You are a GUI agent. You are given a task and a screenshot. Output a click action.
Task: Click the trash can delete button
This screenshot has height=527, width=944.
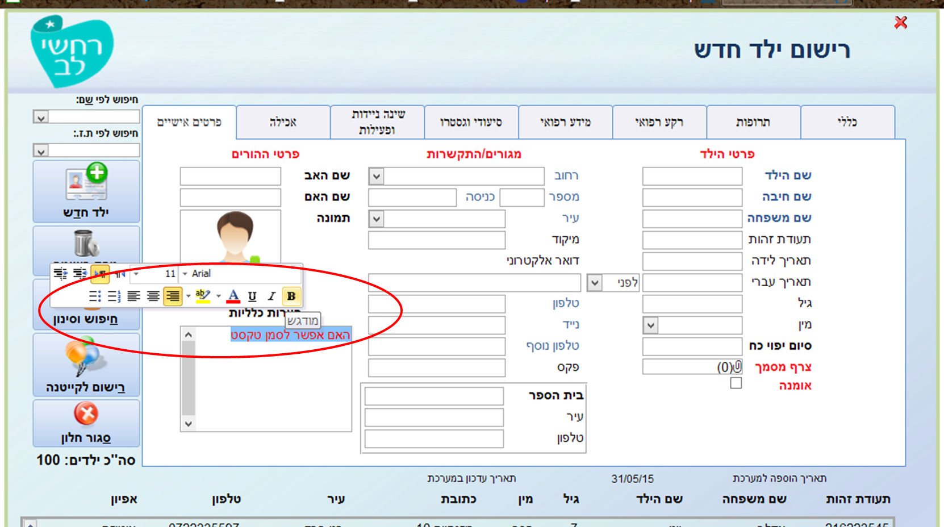click(x=86, y=245)
